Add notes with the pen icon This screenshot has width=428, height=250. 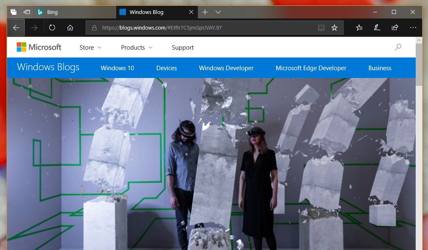(377, 28)
